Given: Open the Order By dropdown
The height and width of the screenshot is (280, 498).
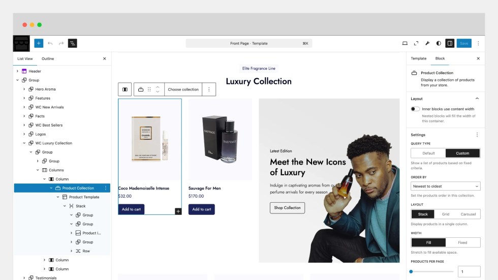Looking at the screenshot, I should (x=445, y=186).
